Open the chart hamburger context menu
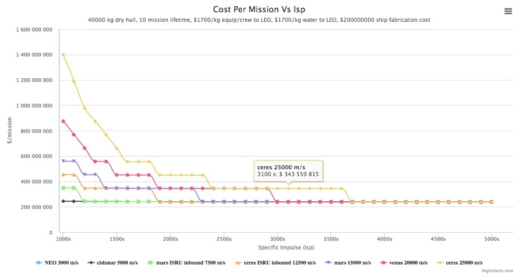The width and height of the screenshot is (516, 279). pos(507,11)
